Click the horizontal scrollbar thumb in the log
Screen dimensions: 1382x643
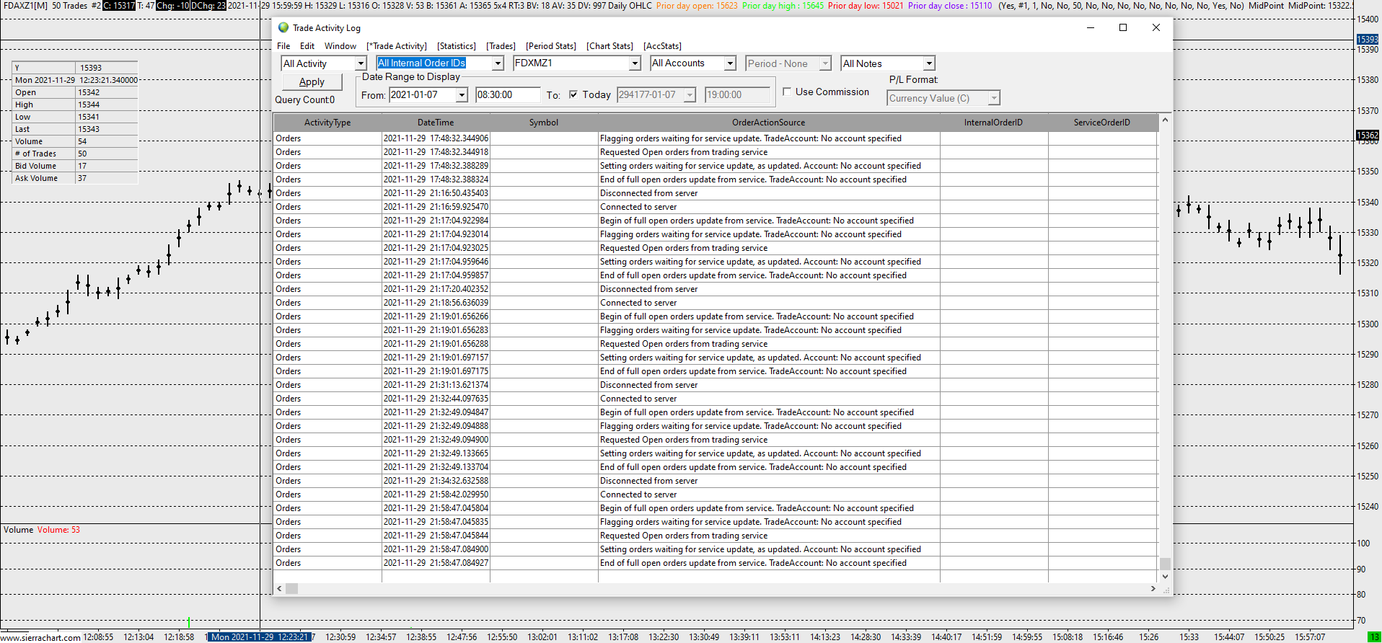click(x=292, y=589)
